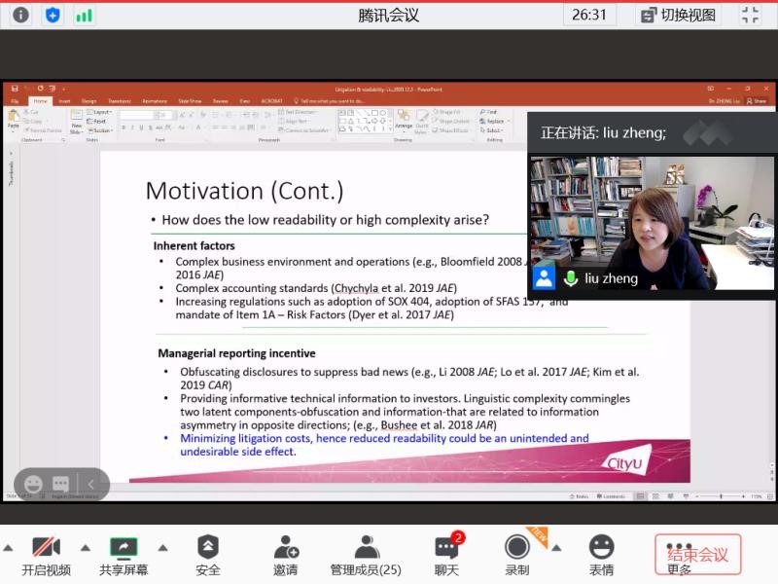778x584 pixels.
Task: Open the Chat (聊天) panel
Action: tap(445, 554)
